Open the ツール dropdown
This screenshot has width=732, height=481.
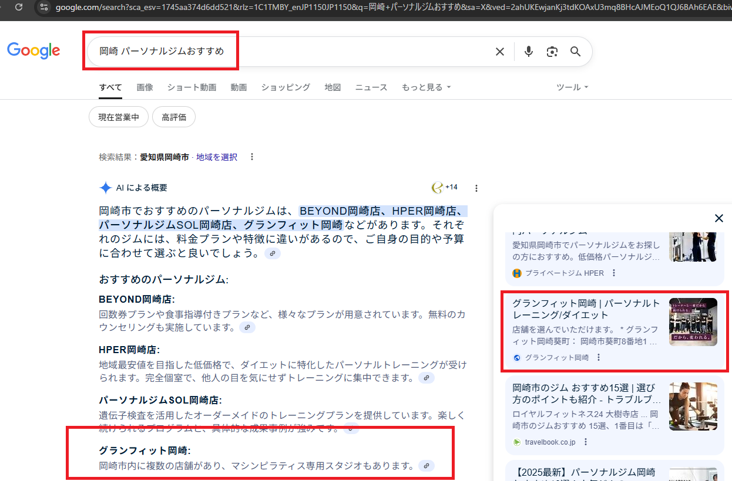click(x=572, y=87)
